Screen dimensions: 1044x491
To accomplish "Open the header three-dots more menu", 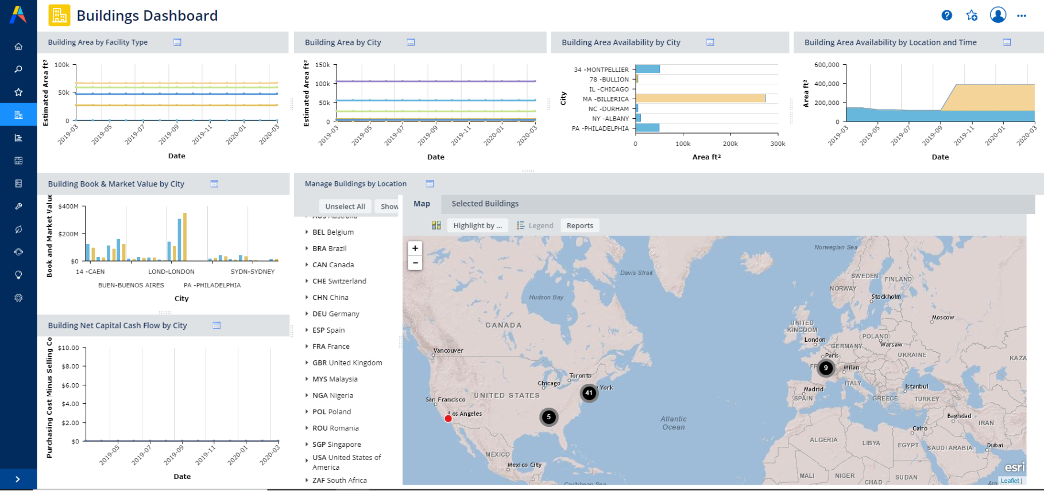I will 1022,15.
